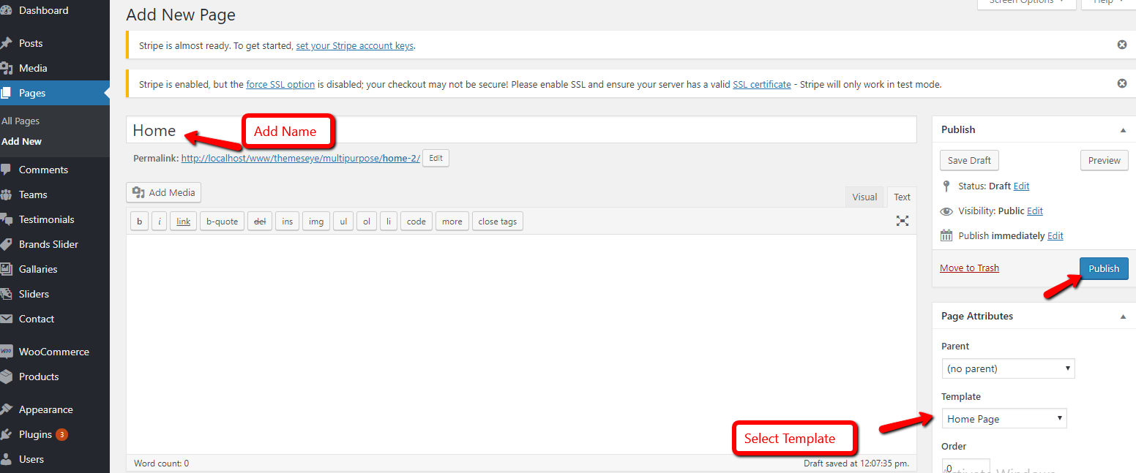Open the Brands Slider menu item
Viewport: 1136px width, 473px height.
[x=48, y=244]
